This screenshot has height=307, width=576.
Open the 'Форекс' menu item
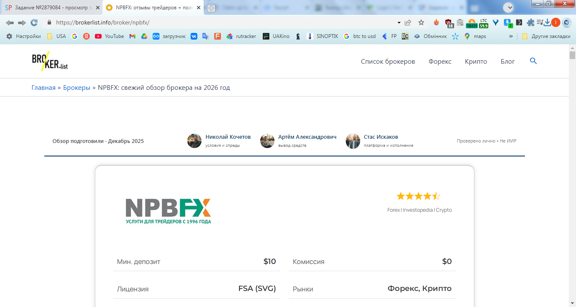tap(440, 62)
